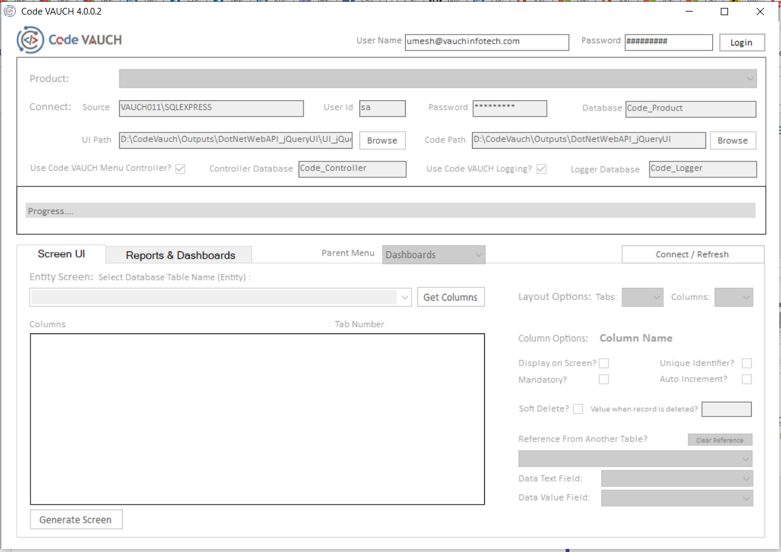Click the login Password field
The width and height of the screenshot is (781, 552).
click(668, 42)
